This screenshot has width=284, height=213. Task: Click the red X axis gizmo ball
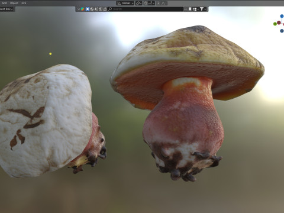pos(279,22)
